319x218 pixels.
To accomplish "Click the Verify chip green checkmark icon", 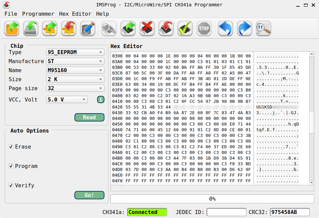I will coord(185,28).
